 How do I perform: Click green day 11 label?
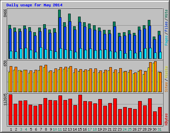(60, 129)
